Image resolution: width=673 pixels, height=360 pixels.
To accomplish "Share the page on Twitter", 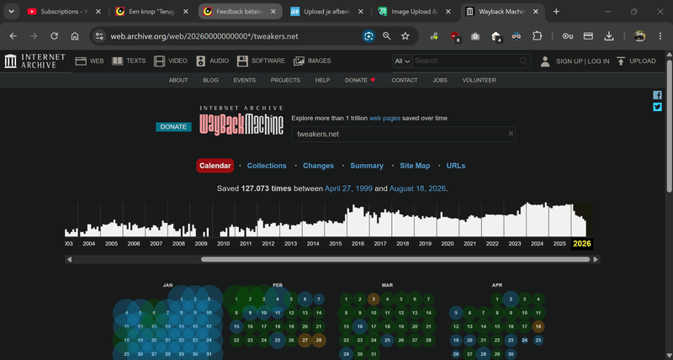I will pyautogui.click(x=657, y=107).
